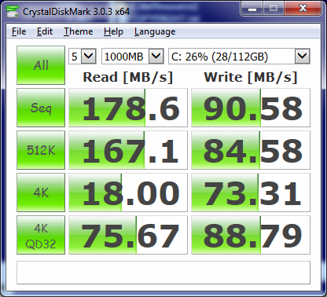Screen dimensions: 327x297
Task: Select the Seq read result 178.6
Action: point(128,108)
